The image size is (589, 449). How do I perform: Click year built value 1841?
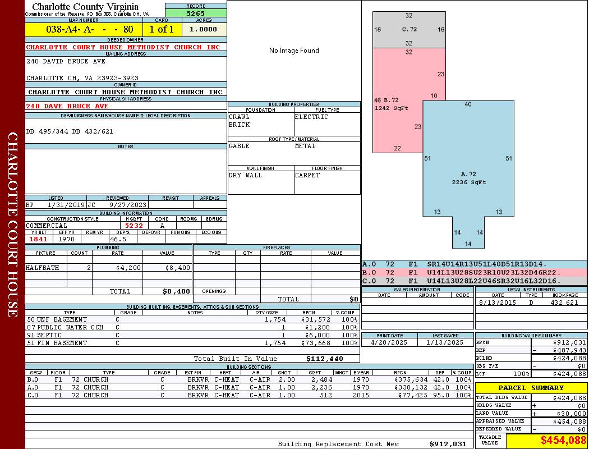(x=38, y=239)
